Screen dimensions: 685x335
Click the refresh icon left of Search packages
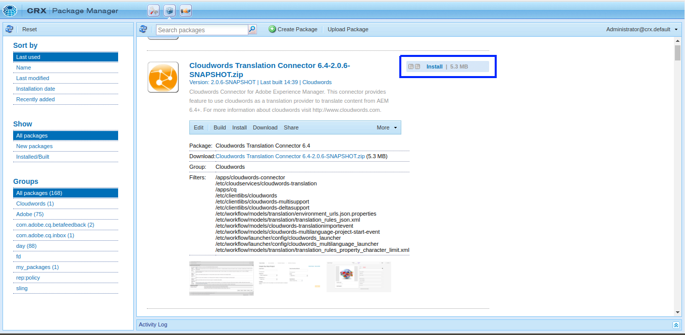(x=143, y=29)
